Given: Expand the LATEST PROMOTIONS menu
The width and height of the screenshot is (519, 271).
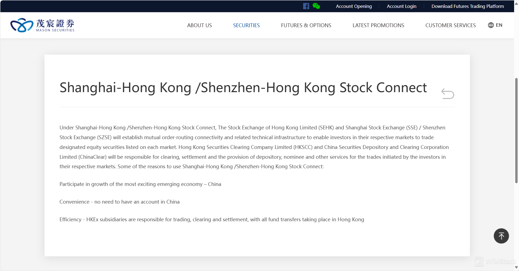Looking at the screenshot, I should coord(378,25).
